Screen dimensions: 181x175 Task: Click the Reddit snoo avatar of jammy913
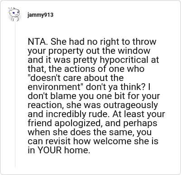click(x=14, y=14)
